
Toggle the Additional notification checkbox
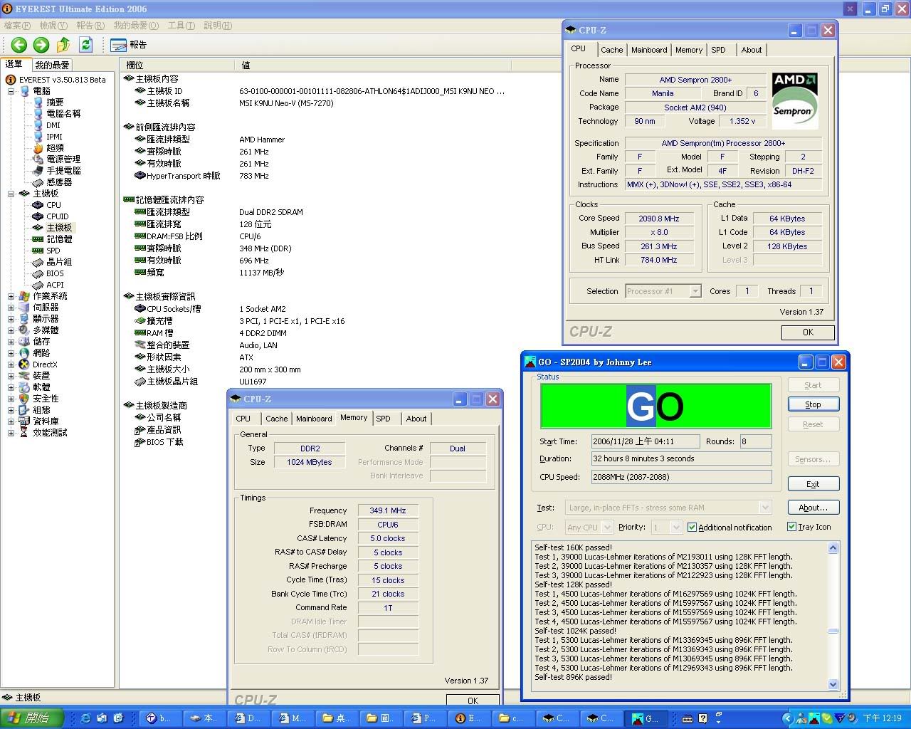[692, 528]
